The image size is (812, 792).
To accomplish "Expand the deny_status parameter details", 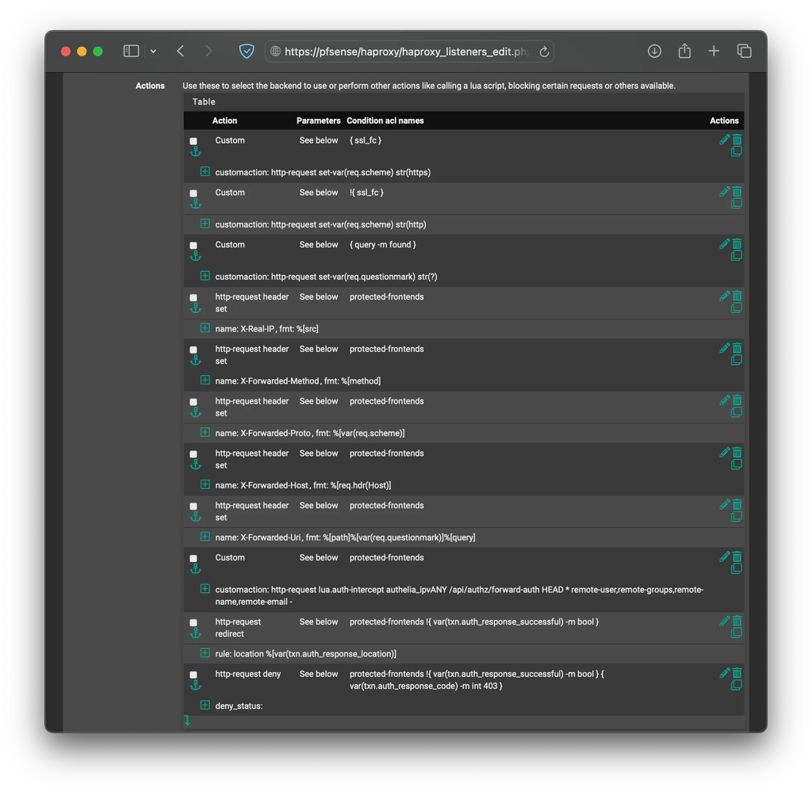I will pyautogui.click(x=205, y=704).
